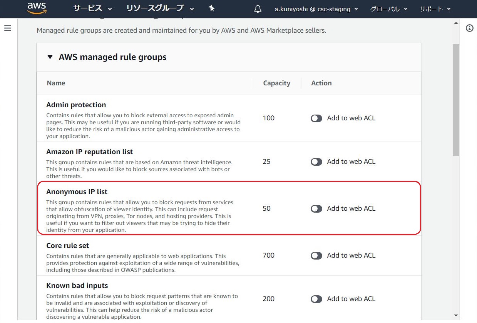Turn on Core rule set toggle
The image size is (477, 323).
(x=316, y=256)
